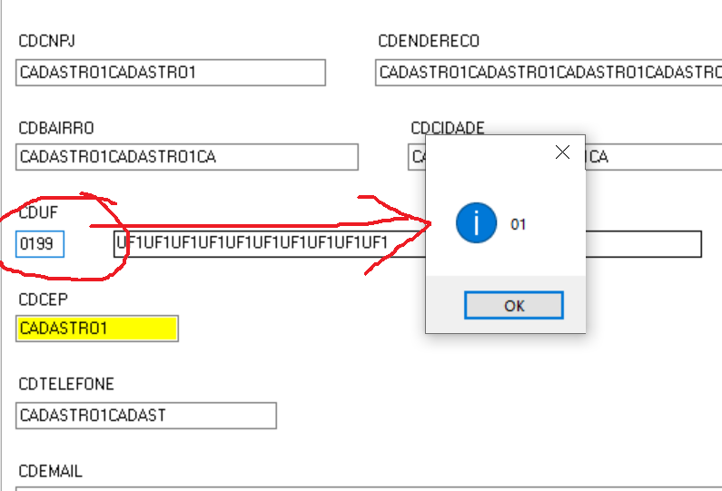Focus the CDUF code field showing 0199
This screenshot has height=491, width=722.
[x=40, y=244]
